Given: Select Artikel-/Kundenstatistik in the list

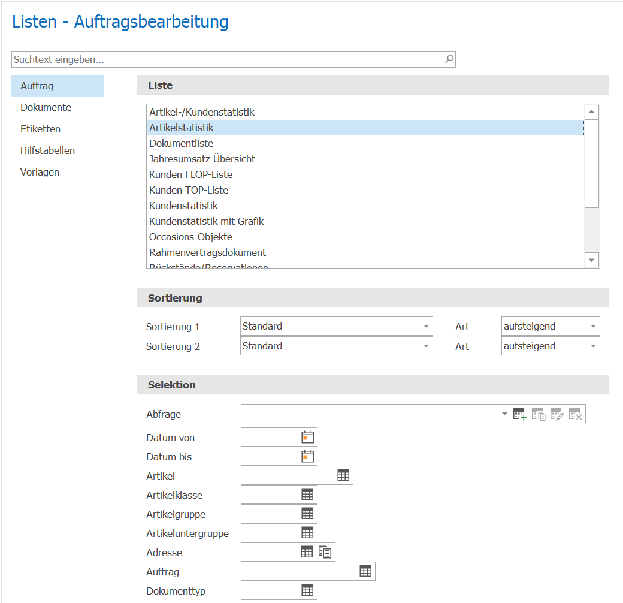Looking at the screenshot, I should tap(365, 112).
